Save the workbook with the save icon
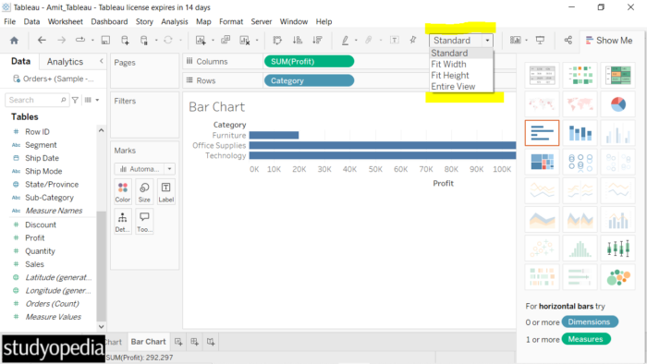This screenshot has width=647, height=364. tap(105, 40)
